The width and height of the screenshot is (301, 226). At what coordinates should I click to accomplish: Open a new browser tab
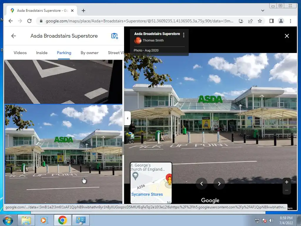pos(83,11)
